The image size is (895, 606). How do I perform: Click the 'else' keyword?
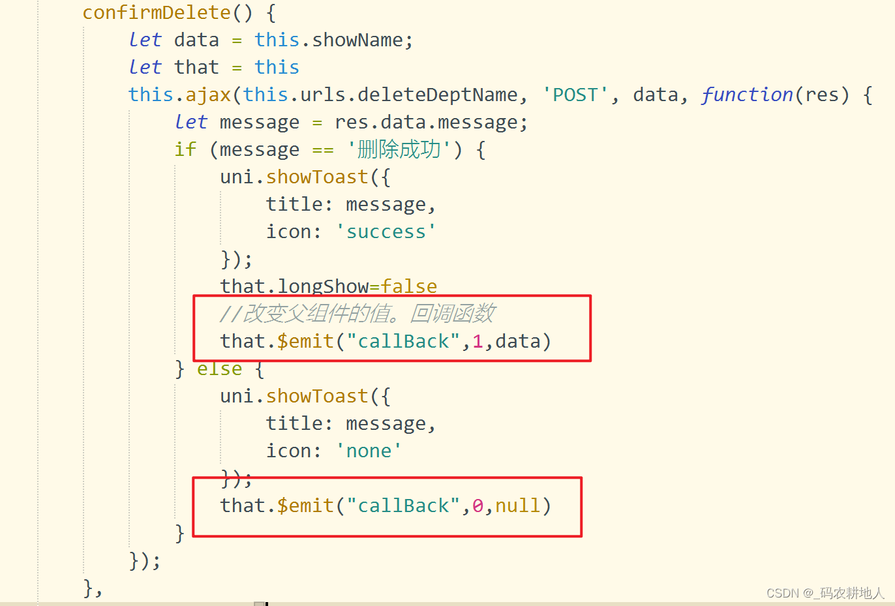coord(220,369)
